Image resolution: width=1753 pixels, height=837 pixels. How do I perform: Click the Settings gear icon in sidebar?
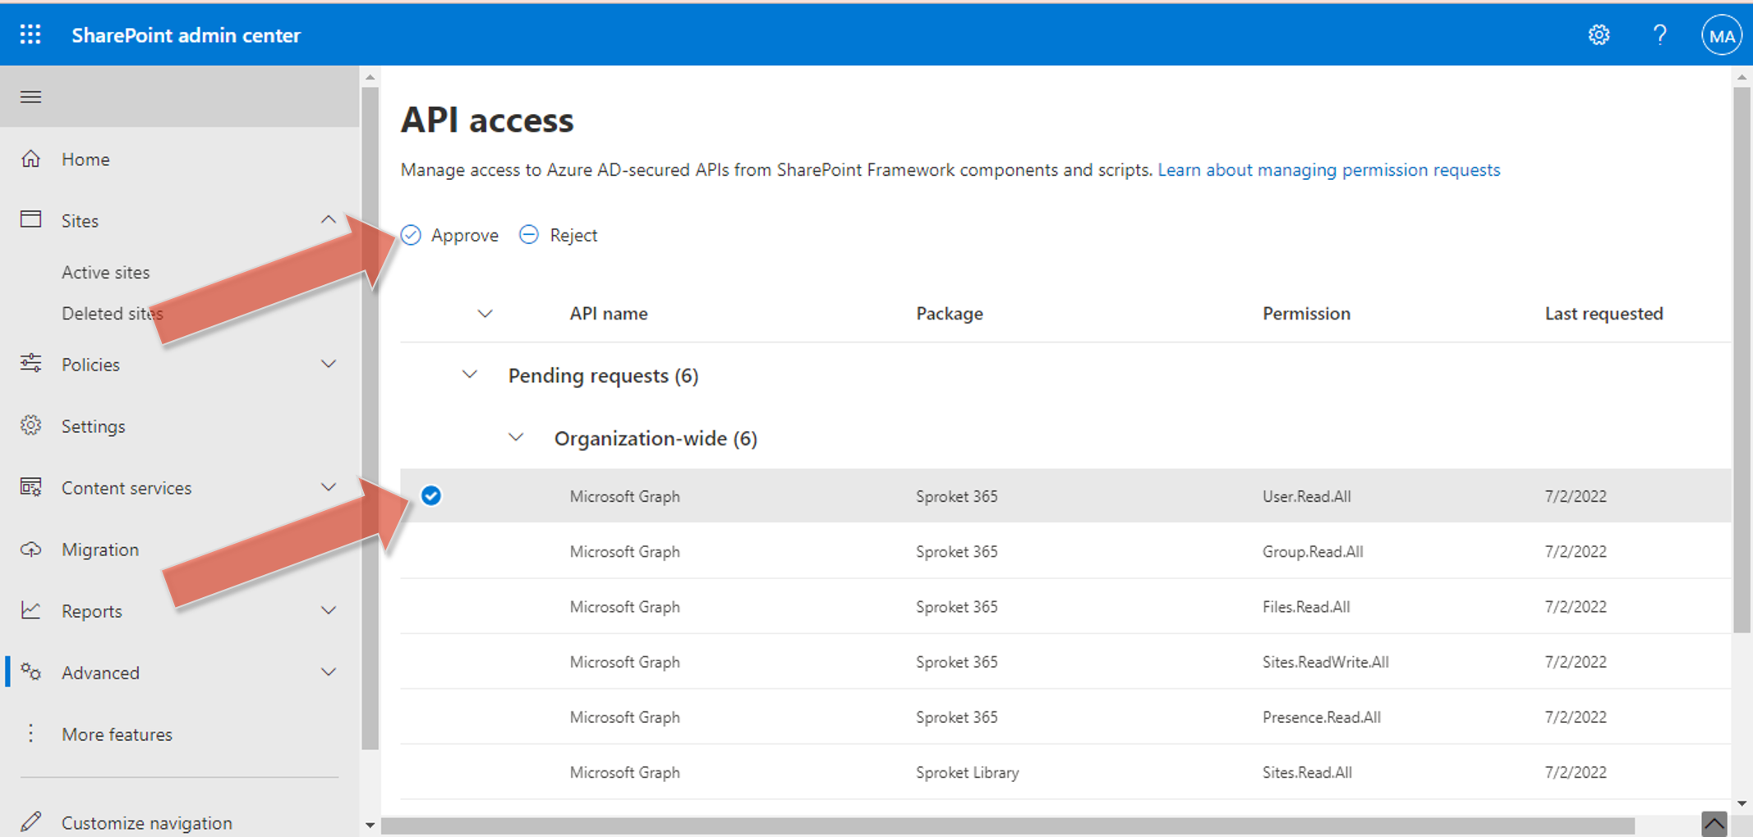(x=31, y=425)
